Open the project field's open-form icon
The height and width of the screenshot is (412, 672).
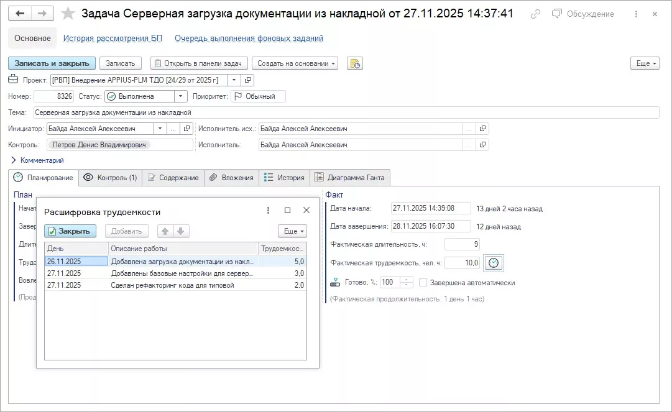pos(247,80)
